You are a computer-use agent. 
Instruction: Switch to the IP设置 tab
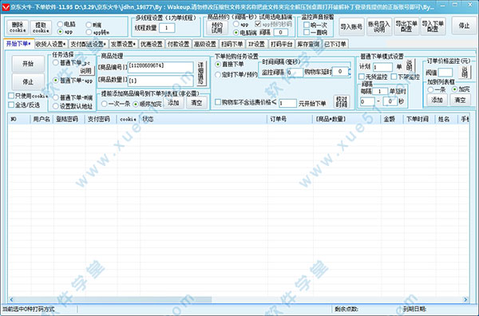pyautogui.click(x=256, y=44)
